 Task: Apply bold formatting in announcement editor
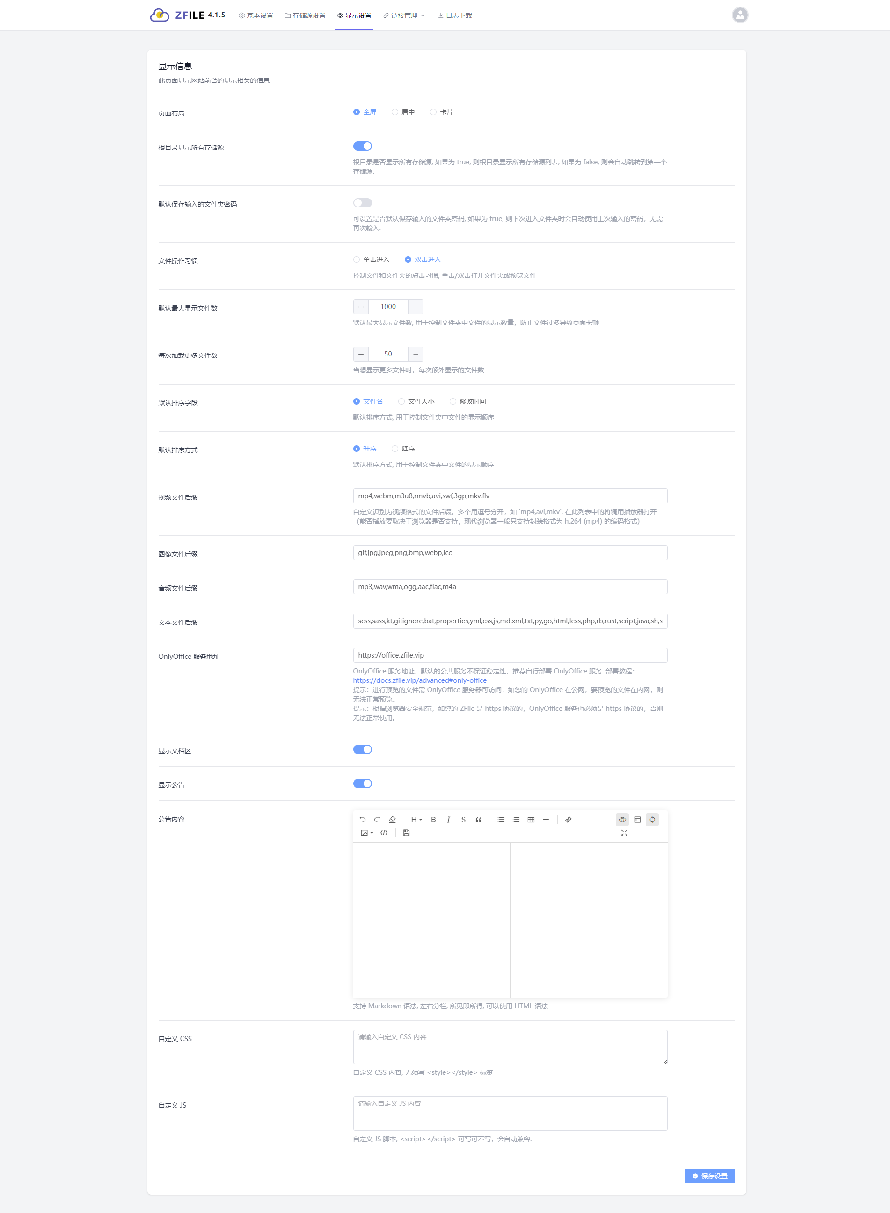pos(433,820)
